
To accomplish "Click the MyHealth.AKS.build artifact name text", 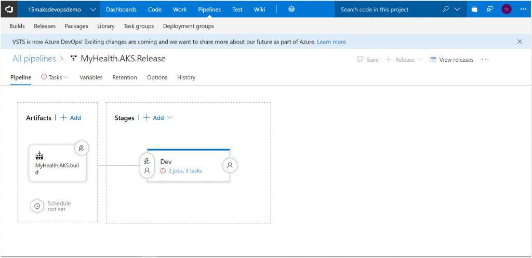I will [57, 169].
